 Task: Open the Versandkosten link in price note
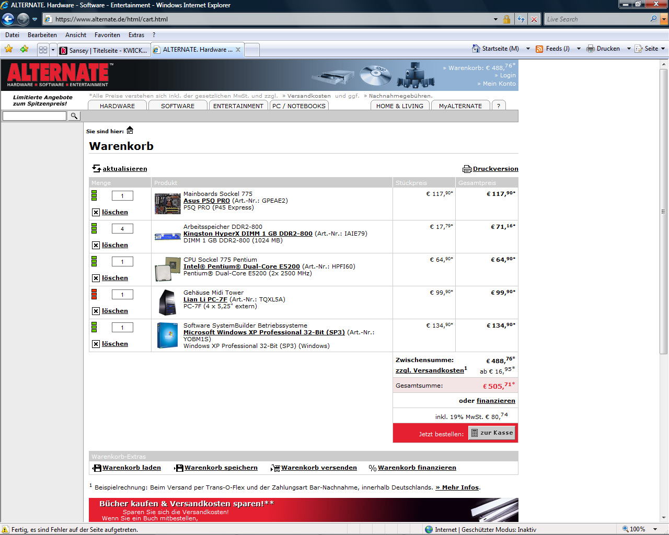click(309, 96)
